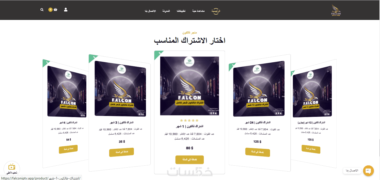Click the TV scroll-to-top icon

click(x=12, y=167)
